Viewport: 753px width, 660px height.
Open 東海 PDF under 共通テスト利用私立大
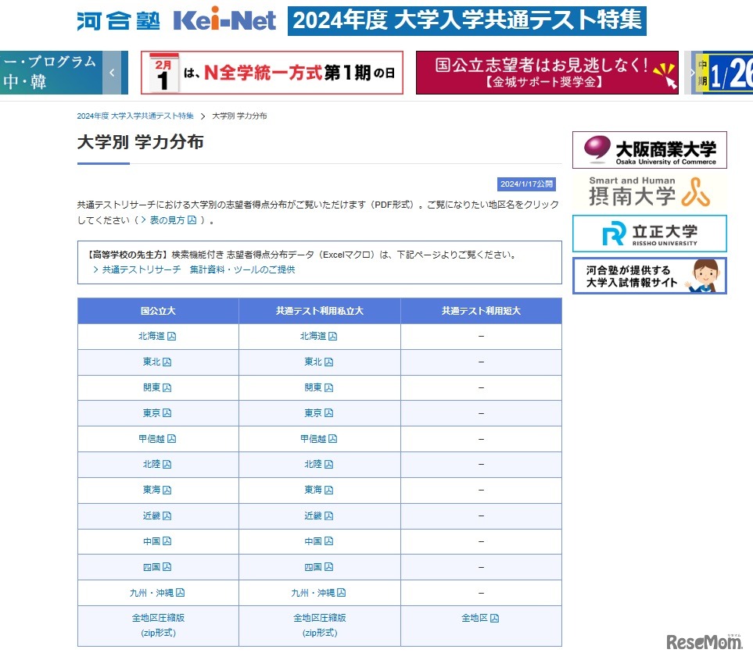pos(319,490)
